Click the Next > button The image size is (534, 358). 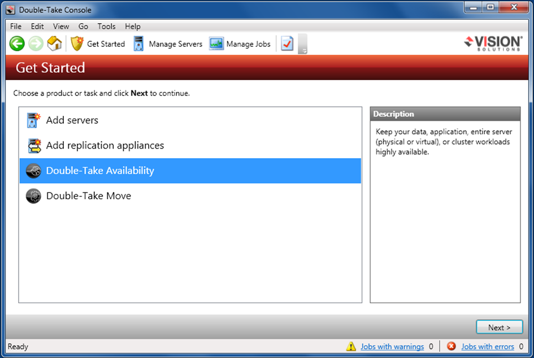(500, 328)
